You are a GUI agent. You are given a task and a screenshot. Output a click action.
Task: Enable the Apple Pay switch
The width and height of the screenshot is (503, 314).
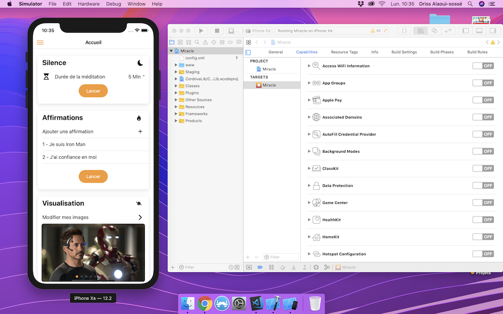click(x=483, y=100)
